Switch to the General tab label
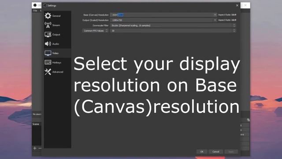282x159 pixels. (56, 16)
